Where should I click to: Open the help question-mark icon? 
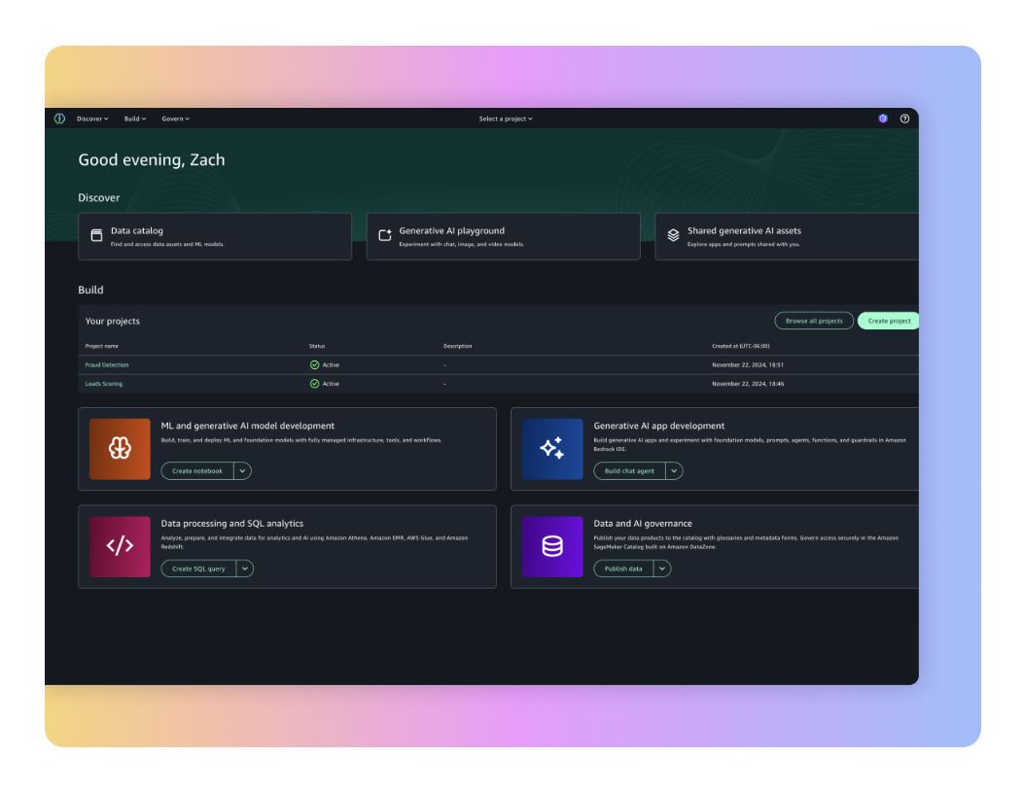coord(904,119)
